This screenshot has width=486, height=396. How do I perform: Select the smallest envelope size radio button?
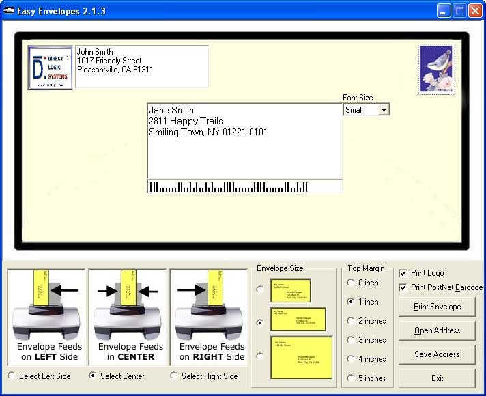tap(260, 289)
